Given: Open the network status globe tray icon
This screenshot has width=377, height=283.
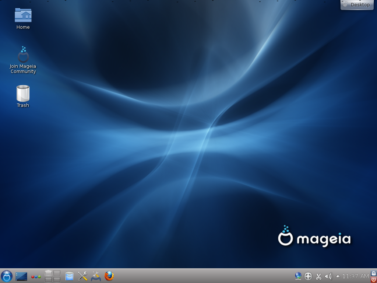Looking at the screenshot, I should pyautogui.click(x=298, y=276).
